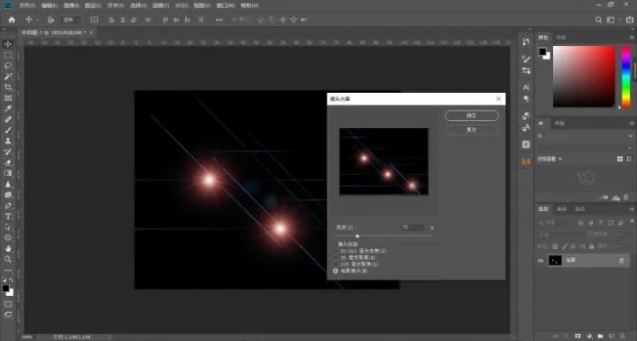
Task: Toggle Quick Mask mode icon in toolbox
Action: click(x=8, y=304)
